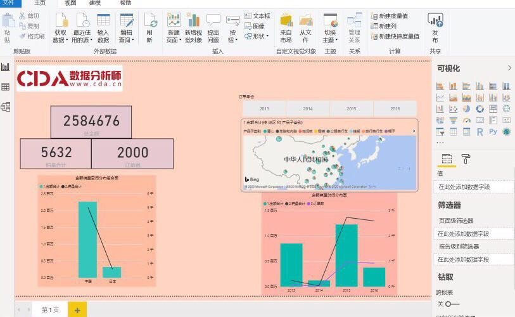
Task: Pick the scatter chart visual
Action: click(453, 108)
